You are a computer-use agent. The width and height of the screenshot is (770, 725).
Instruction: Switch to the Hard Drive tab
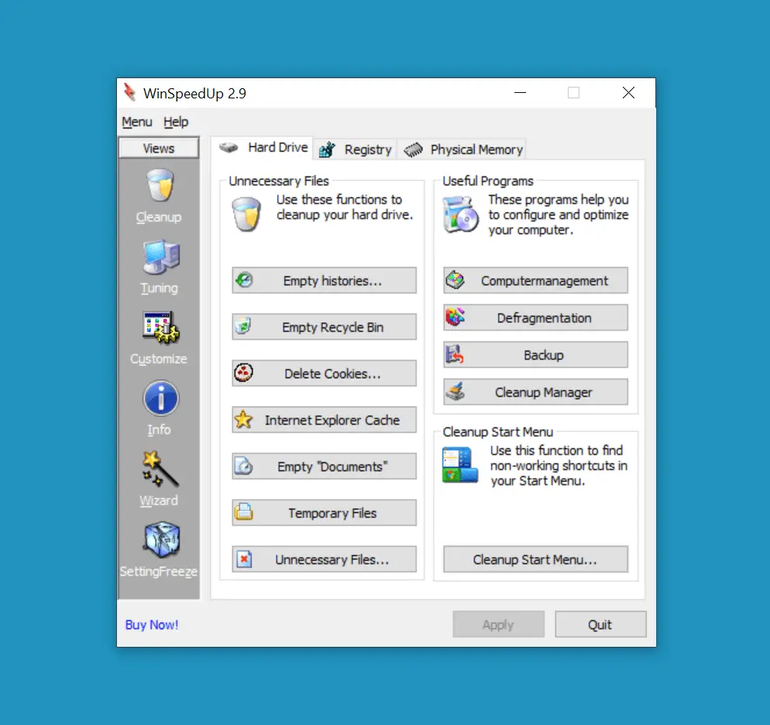tap(263, 148)
